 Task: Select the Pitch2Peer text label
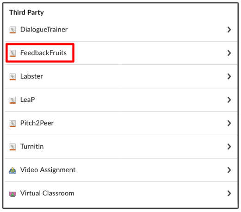[37, 123]
